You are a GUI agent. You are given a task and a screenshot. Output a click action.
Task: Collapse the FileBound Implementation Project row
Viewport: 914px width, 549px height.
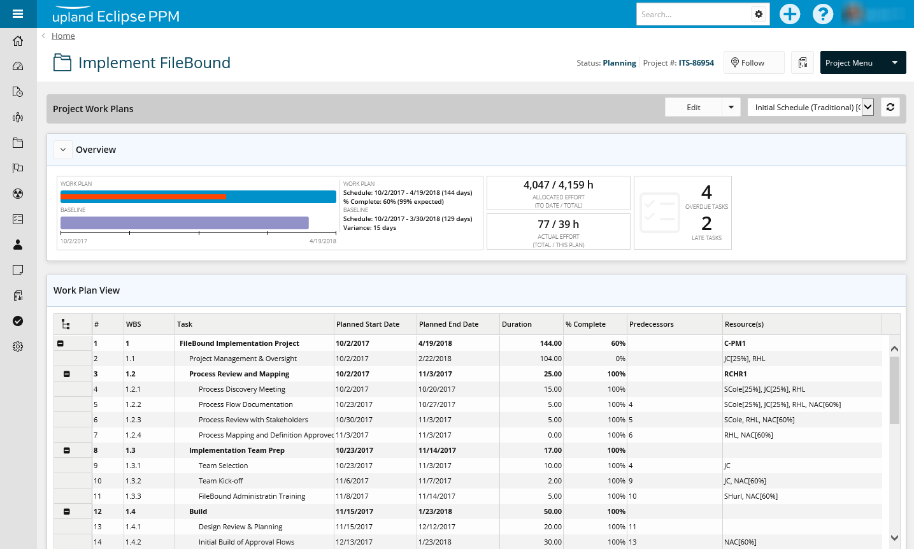point(61,343)
